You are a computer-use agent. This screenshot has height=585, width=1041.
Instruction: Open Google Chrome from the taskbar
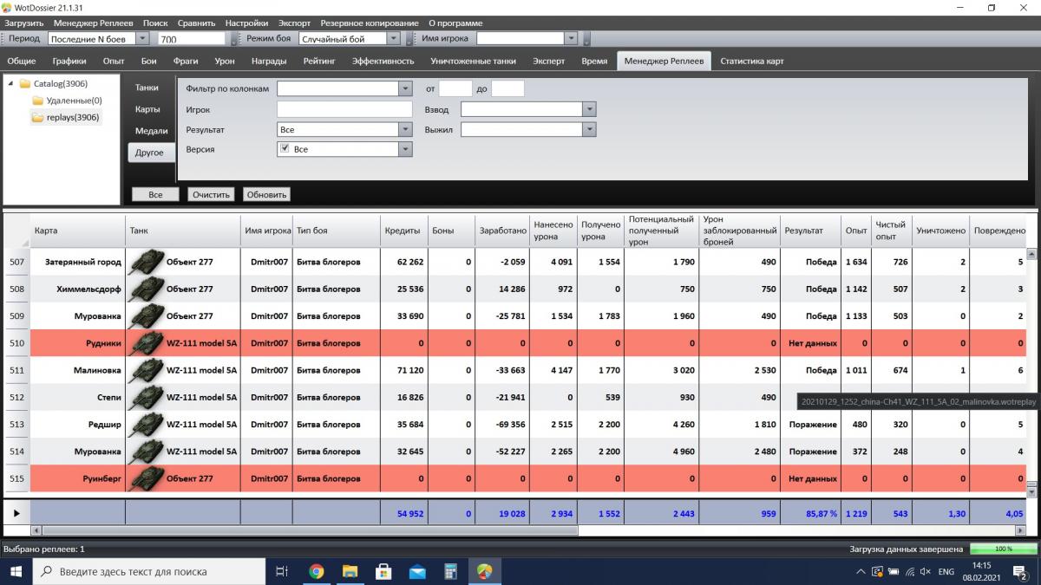click(317, 571)
